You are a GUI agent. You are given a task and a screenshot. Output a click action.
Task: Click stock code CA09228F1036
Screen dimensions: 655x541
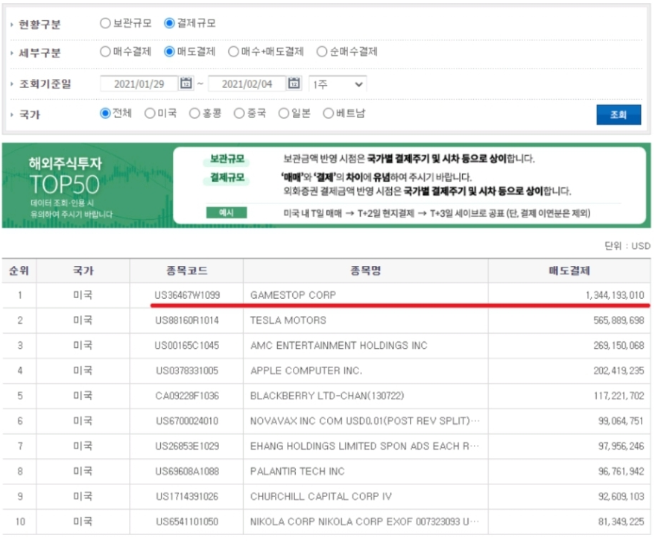[x=187, y=396]
